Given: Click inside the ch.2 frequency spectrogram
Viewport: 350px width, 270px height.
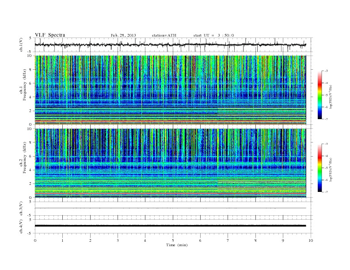Looking at the screenshot, I should tap(170, 163).
